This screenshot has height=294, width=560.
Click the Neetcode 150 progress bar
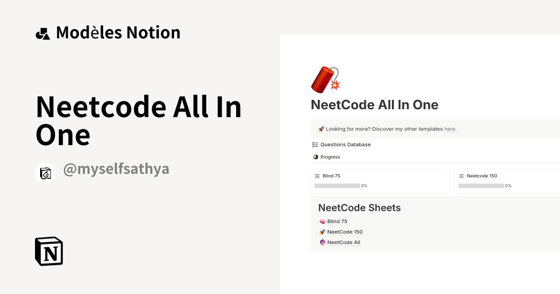[481, 186]
